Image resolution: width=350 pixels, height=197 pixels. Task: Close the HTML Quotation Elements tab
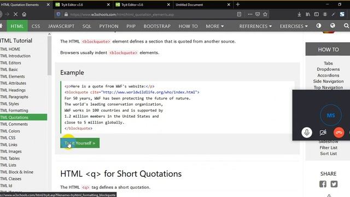[48, 4]
